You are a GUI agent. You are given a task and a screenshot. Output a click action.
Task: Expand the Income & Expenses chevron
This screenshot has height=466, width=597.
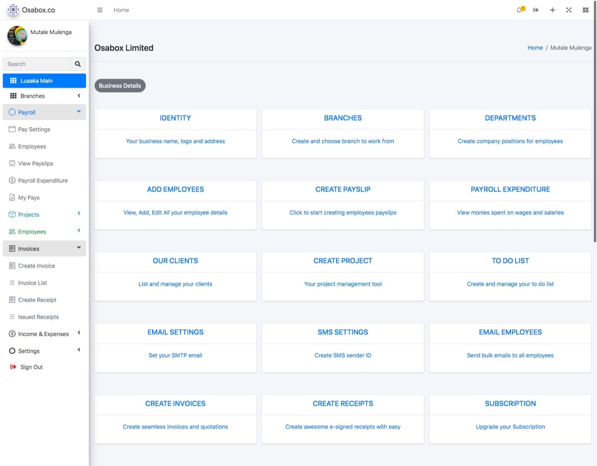tap(79, 333)
